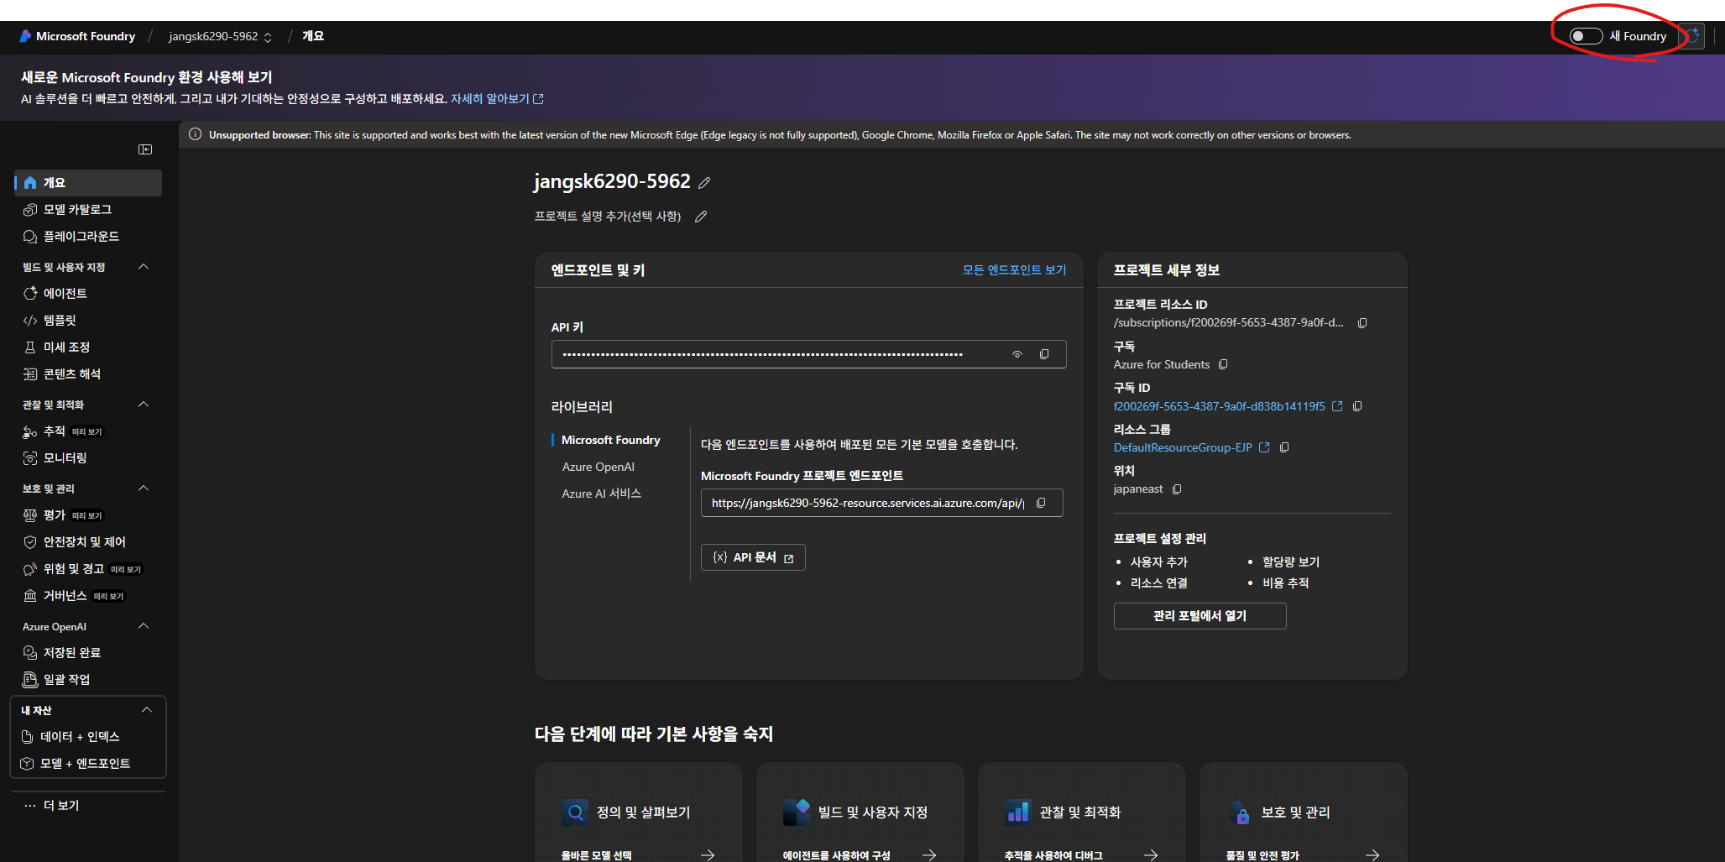
Task: Click the 할당량 보기 link
Action: [1291, 562]
